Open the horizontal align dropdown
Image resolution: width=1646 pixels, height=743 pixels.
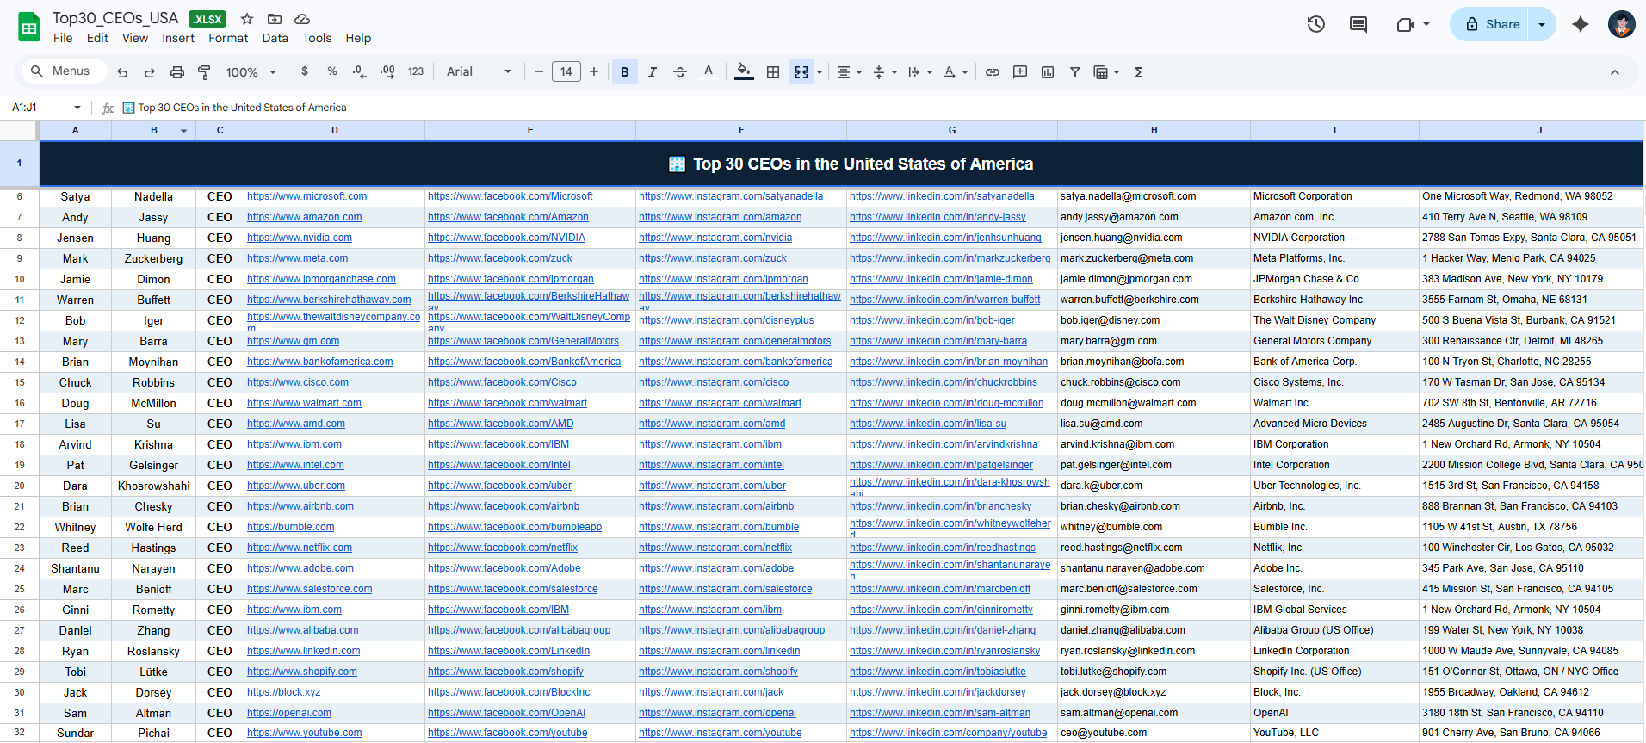click(x=850, y=72)
